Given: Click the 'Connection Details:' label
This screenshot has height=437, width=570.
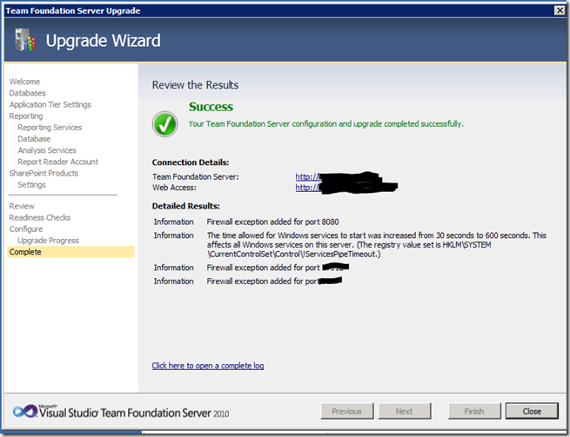Looking at the screenshot, I should [191, 162].
